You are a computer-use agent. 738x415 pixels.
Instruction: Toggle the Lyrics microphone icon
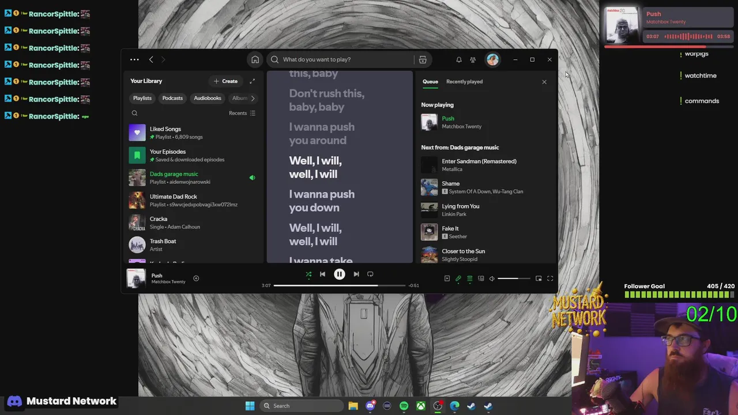click(x=458, y=278)
